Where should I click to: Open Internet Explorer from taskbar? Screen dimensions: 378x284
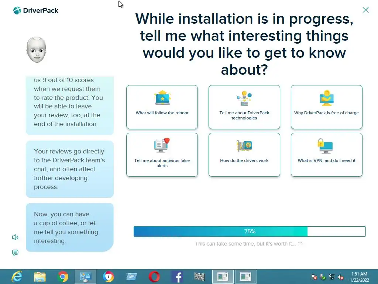click(17, 277)
